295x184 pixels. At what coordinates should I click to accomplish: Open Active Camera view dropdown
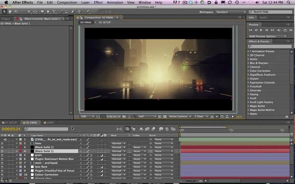[x=180, y=116]
